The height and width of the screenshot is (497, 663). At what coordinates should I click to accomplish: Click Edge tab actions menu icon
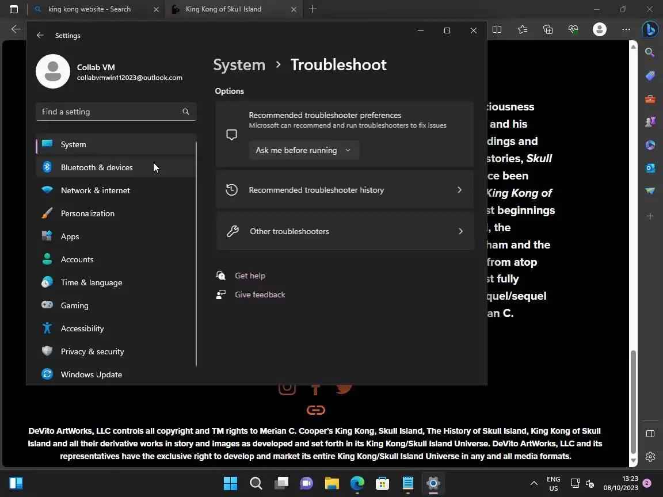14,9
